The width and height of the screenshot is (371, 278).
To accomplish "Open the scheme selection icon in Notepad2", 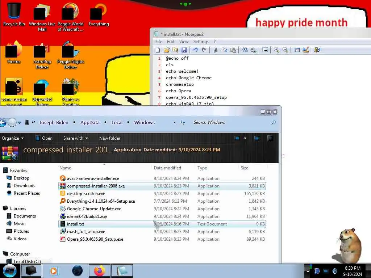I will tap(297, 50).
